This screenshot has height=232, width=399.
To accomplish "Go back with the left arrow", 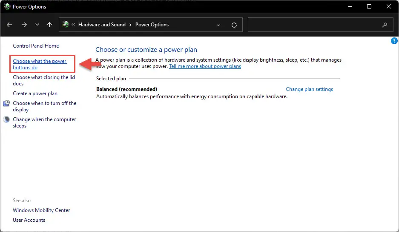I will pyautogui.click(x=9, y=25).
